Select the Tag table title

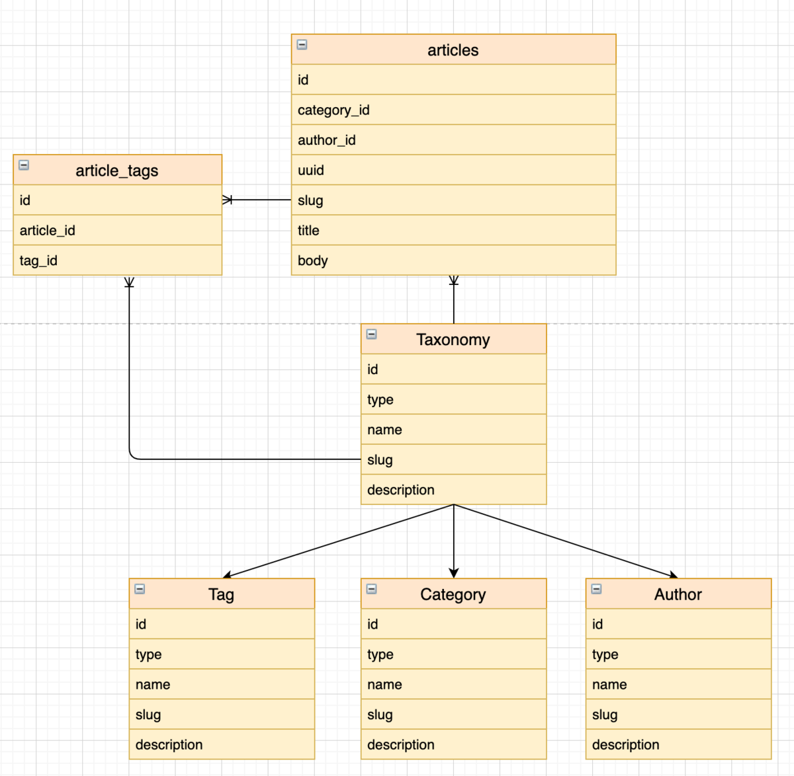222,595
